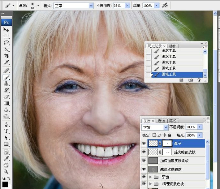
Task: Open the layer blend mode dropdown
Action: (155, 127)
